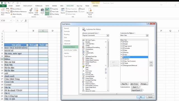Select cell with Coca Cola

(x=16, y=82)
